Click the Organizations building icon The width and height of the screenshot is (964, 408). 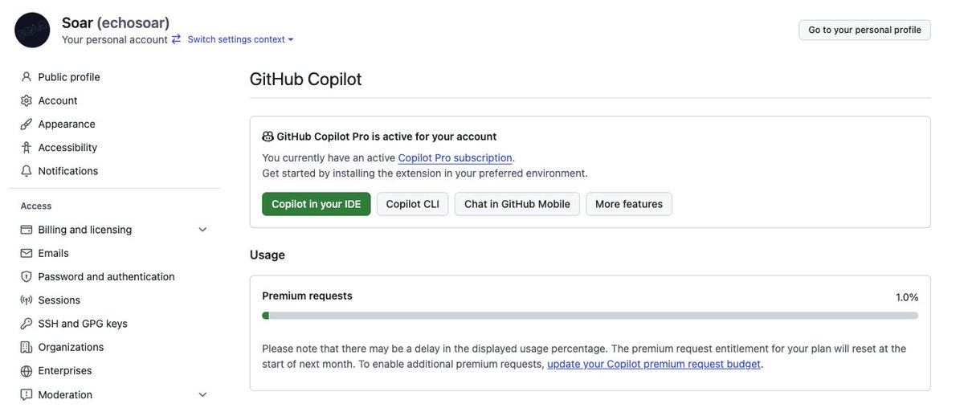coord(27,347)
